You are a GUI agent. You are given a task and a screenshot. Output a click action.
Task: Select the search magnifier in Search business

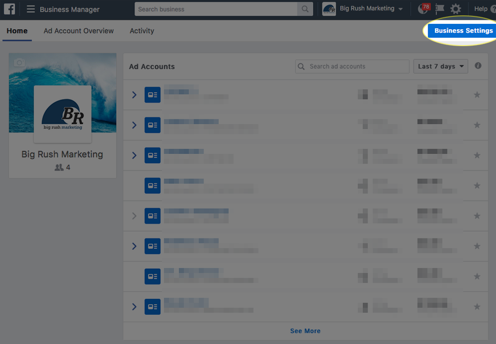(x=305, y=9)
